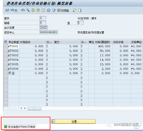The height and width of the screenshot is (131, 143).
Task: Click the table scroll left arrow
Action: coord(21,109)
